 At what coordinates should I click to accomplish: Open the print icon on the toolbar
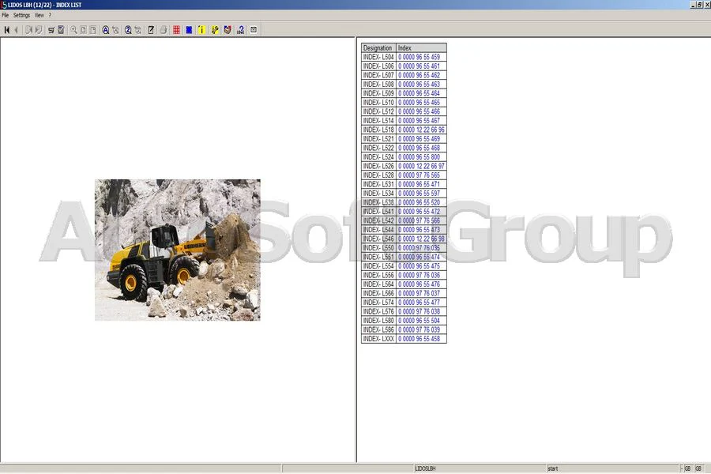163,29
